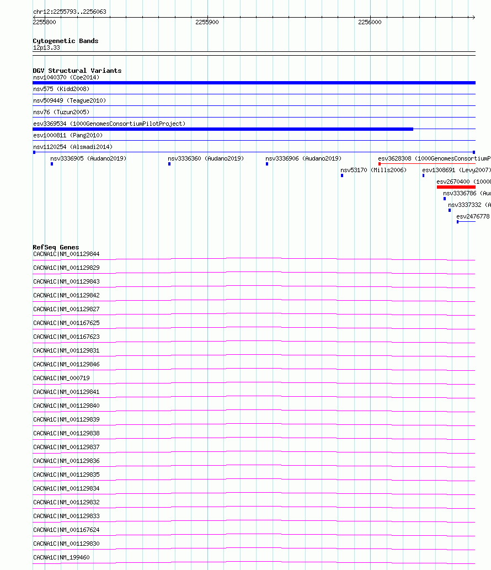The width and height of the screenshot is (491, 570).
Task: Open transcript CACNA1C|NM_001129843
Action: [66, 282]
